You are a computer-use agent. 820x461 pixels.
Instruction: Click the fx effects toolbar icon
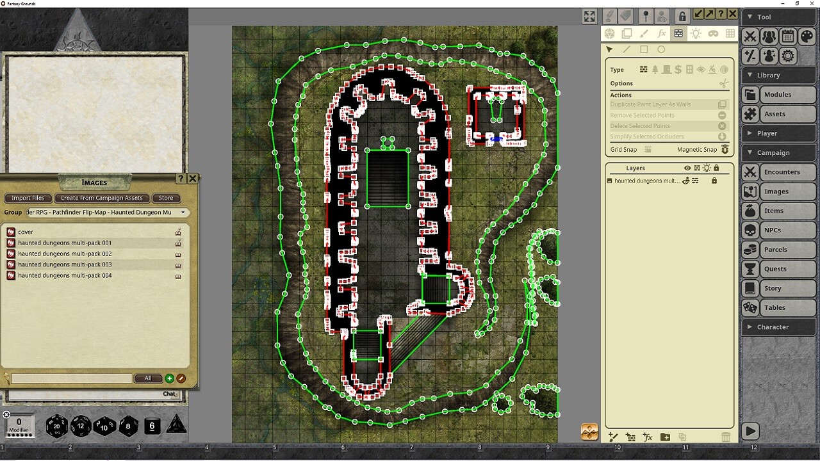pos(662,33)
